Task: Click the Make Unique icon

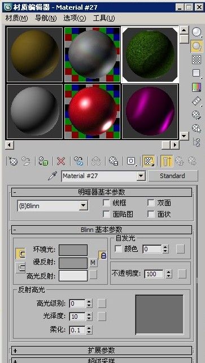Action: pyautogui.click(x=96, y=161)
